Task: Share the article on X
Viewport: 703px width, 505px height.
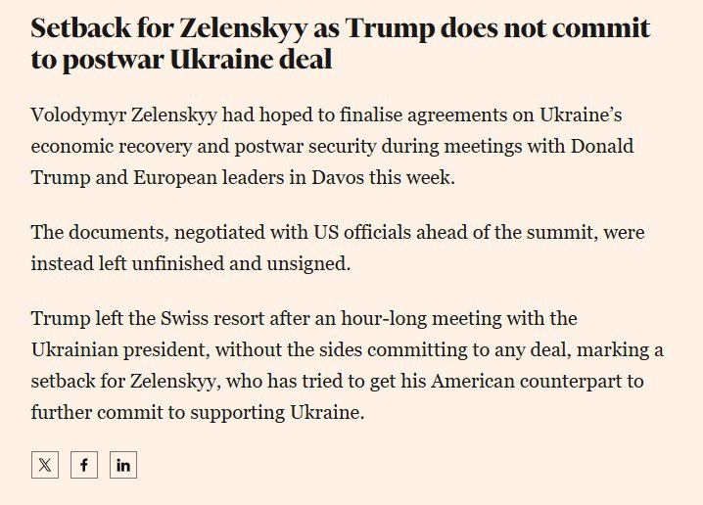Action: pyautogui.click(x=45, y=465)
